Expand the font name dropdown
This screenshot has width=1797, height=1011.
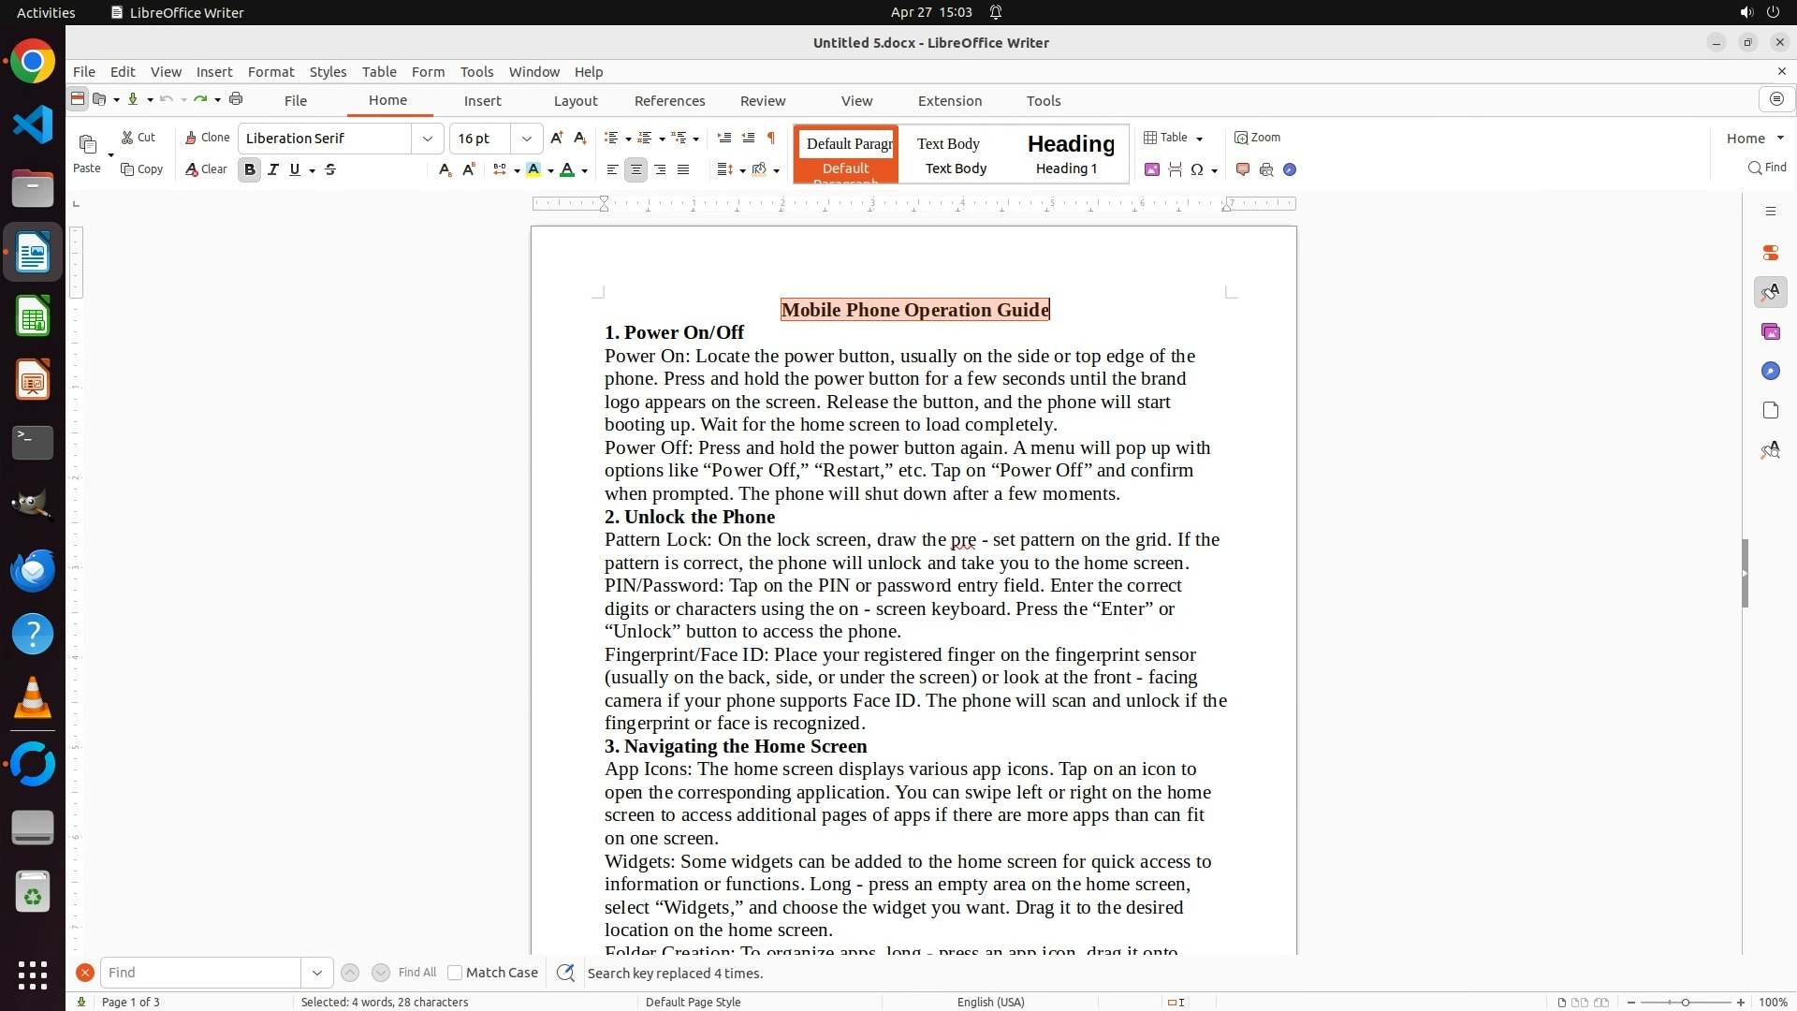tap(427, 139)
